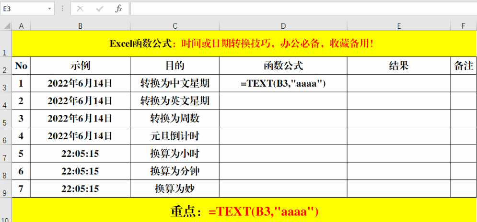Select row 9 header
This screenshot has height=222, width=477.
[6, 189]
